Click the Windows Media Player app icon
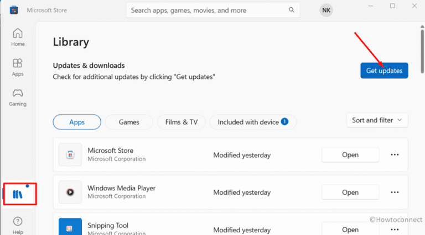 [70, 192]
